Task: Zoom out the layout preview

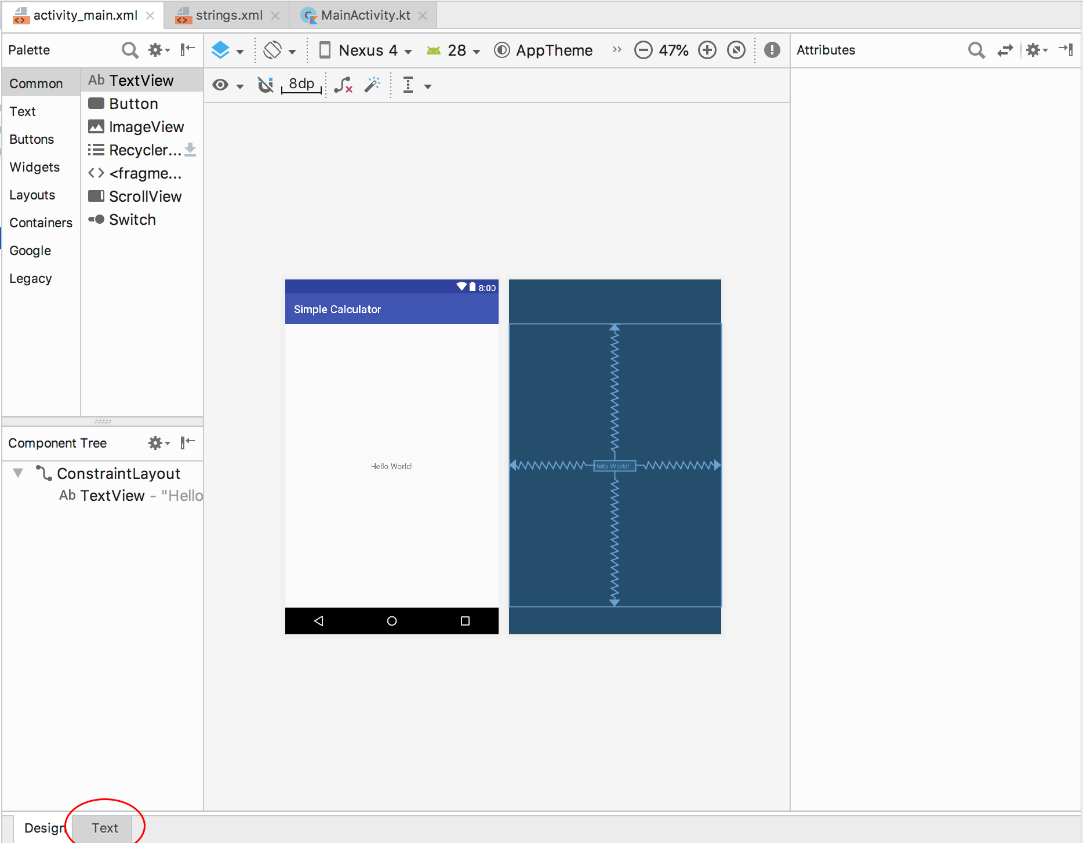Action: pos(643,50)
